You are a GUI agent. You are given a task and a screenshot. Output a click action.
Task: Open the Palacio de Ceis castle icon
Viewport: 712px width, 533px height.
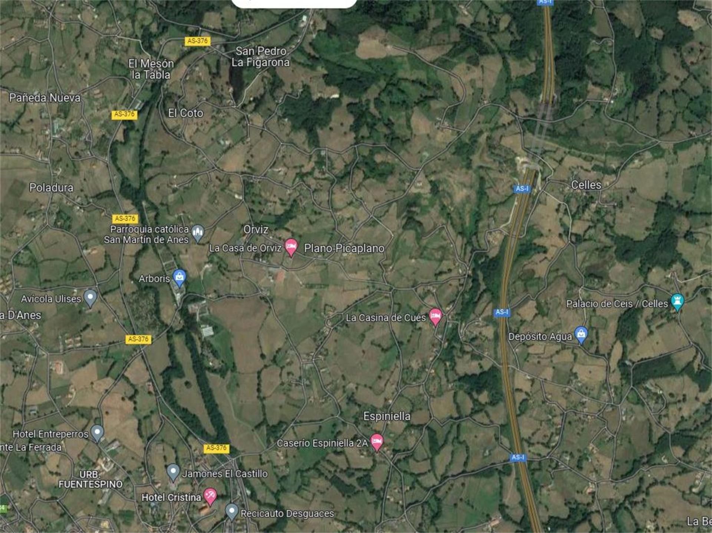click(678, 302)
